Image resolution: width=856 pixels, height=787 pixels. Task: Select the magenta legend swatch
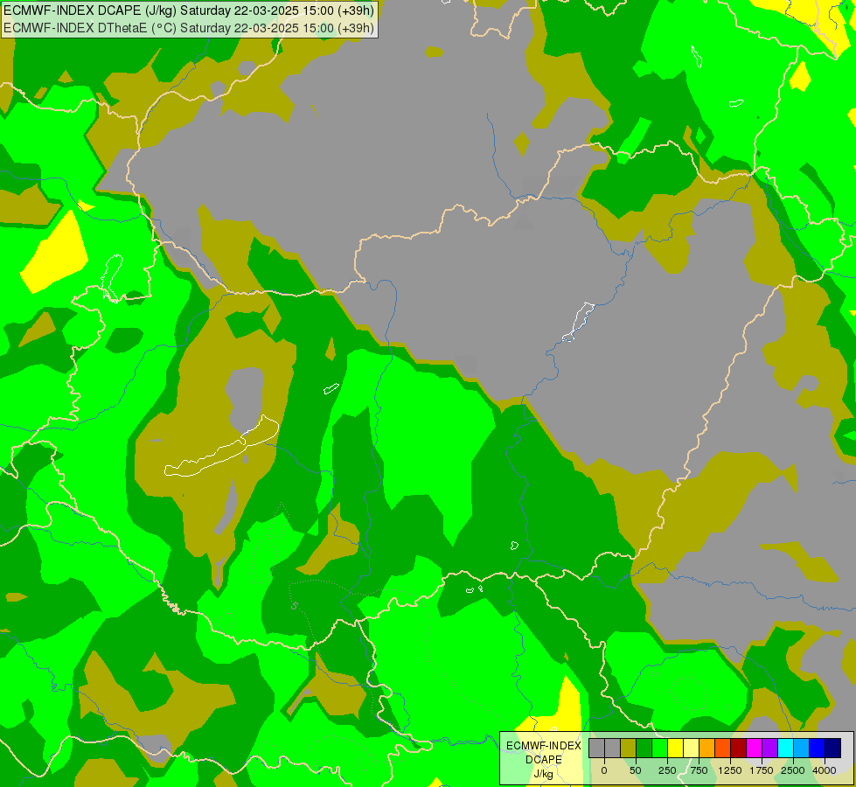click(x=754, y=748)
